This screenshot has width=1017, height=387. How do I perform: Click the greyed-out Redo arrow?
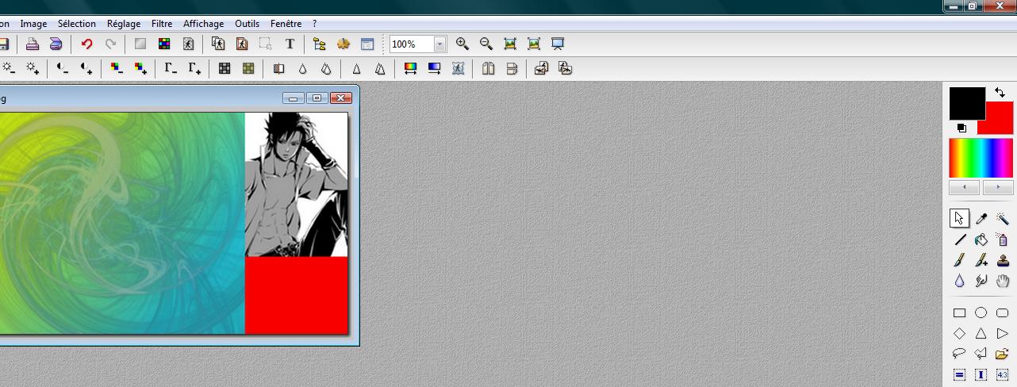(110, 44)
